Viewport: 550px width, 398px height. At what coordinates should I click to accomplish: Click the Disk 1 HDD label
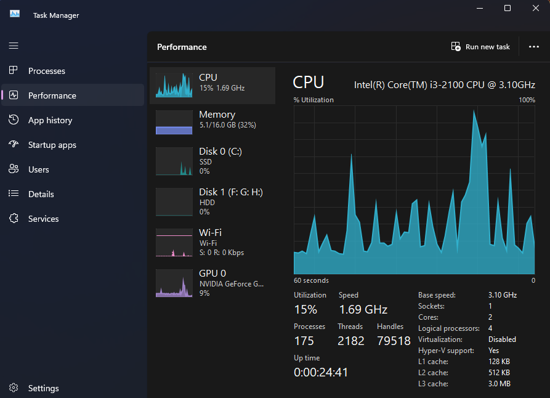207,203
